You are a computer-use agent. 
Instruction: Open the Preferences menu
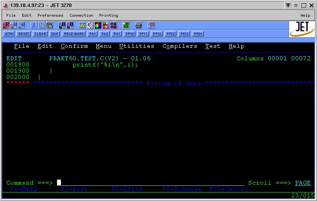pos(50,16)
